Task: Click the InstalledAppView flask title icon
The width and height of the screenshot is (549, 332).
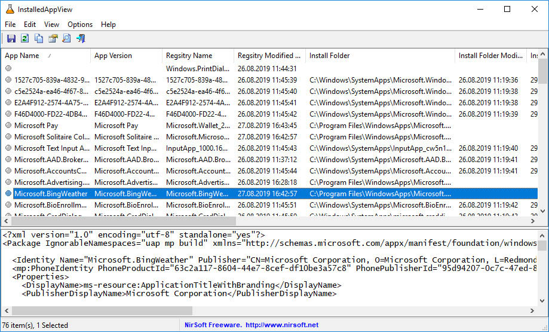Action: pyautogui.click(x=10, y=10)
